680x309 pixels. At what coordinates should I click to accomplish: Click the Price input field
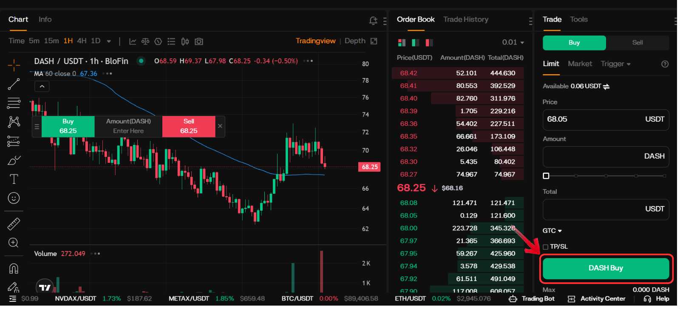tap(595, 120)
